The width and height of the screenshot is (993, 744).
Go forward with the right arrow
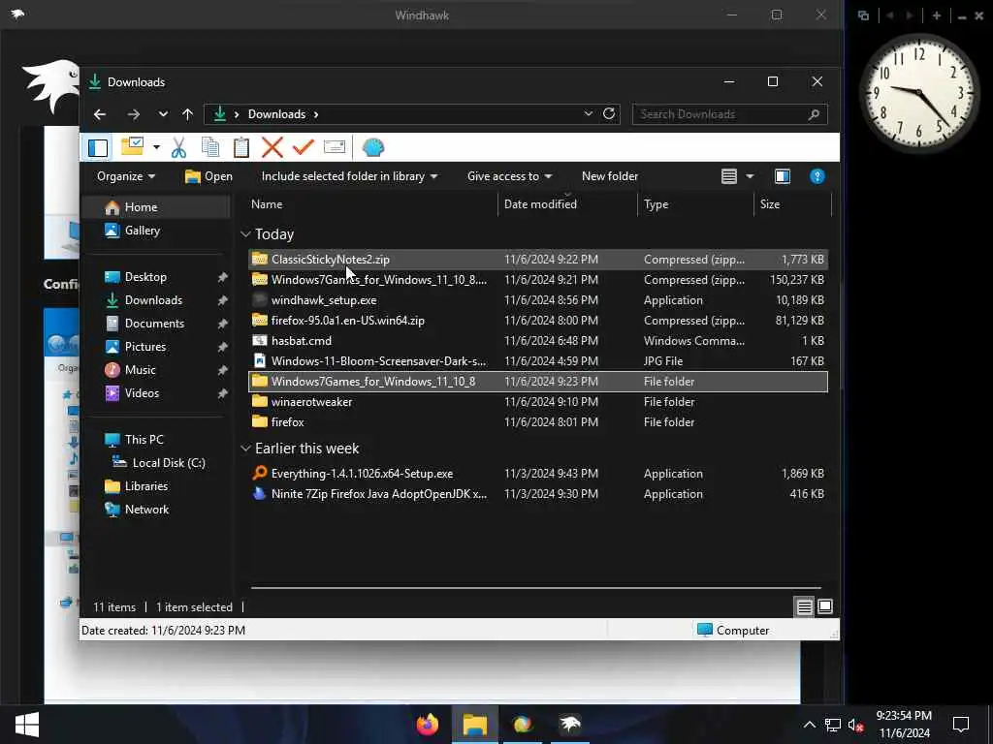click(133, 114)
